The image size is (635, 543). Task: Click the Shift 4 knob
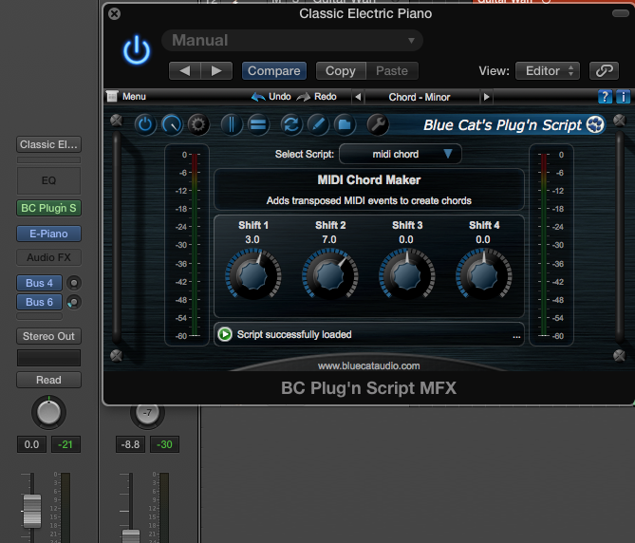[x=483, y=275]
